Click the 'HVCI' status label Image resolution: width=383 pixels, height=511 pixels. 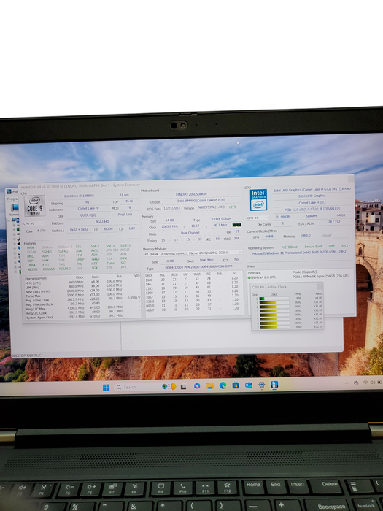(344, 246)
